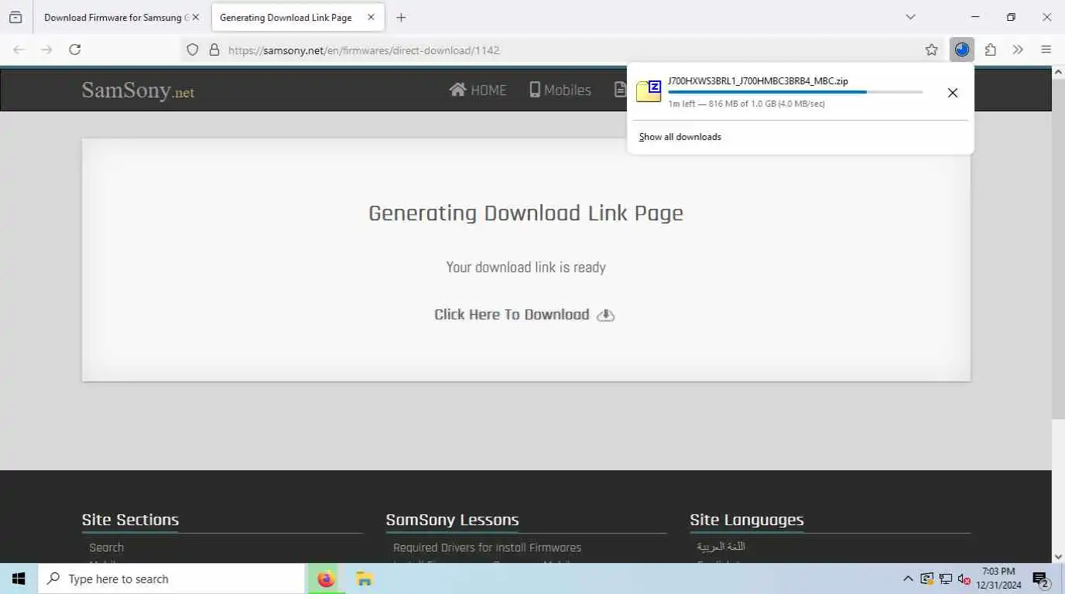1065x594 pixels.
Task: Cancel the J700HXWS3BRL1 zip download
Action: coord(953,93)
